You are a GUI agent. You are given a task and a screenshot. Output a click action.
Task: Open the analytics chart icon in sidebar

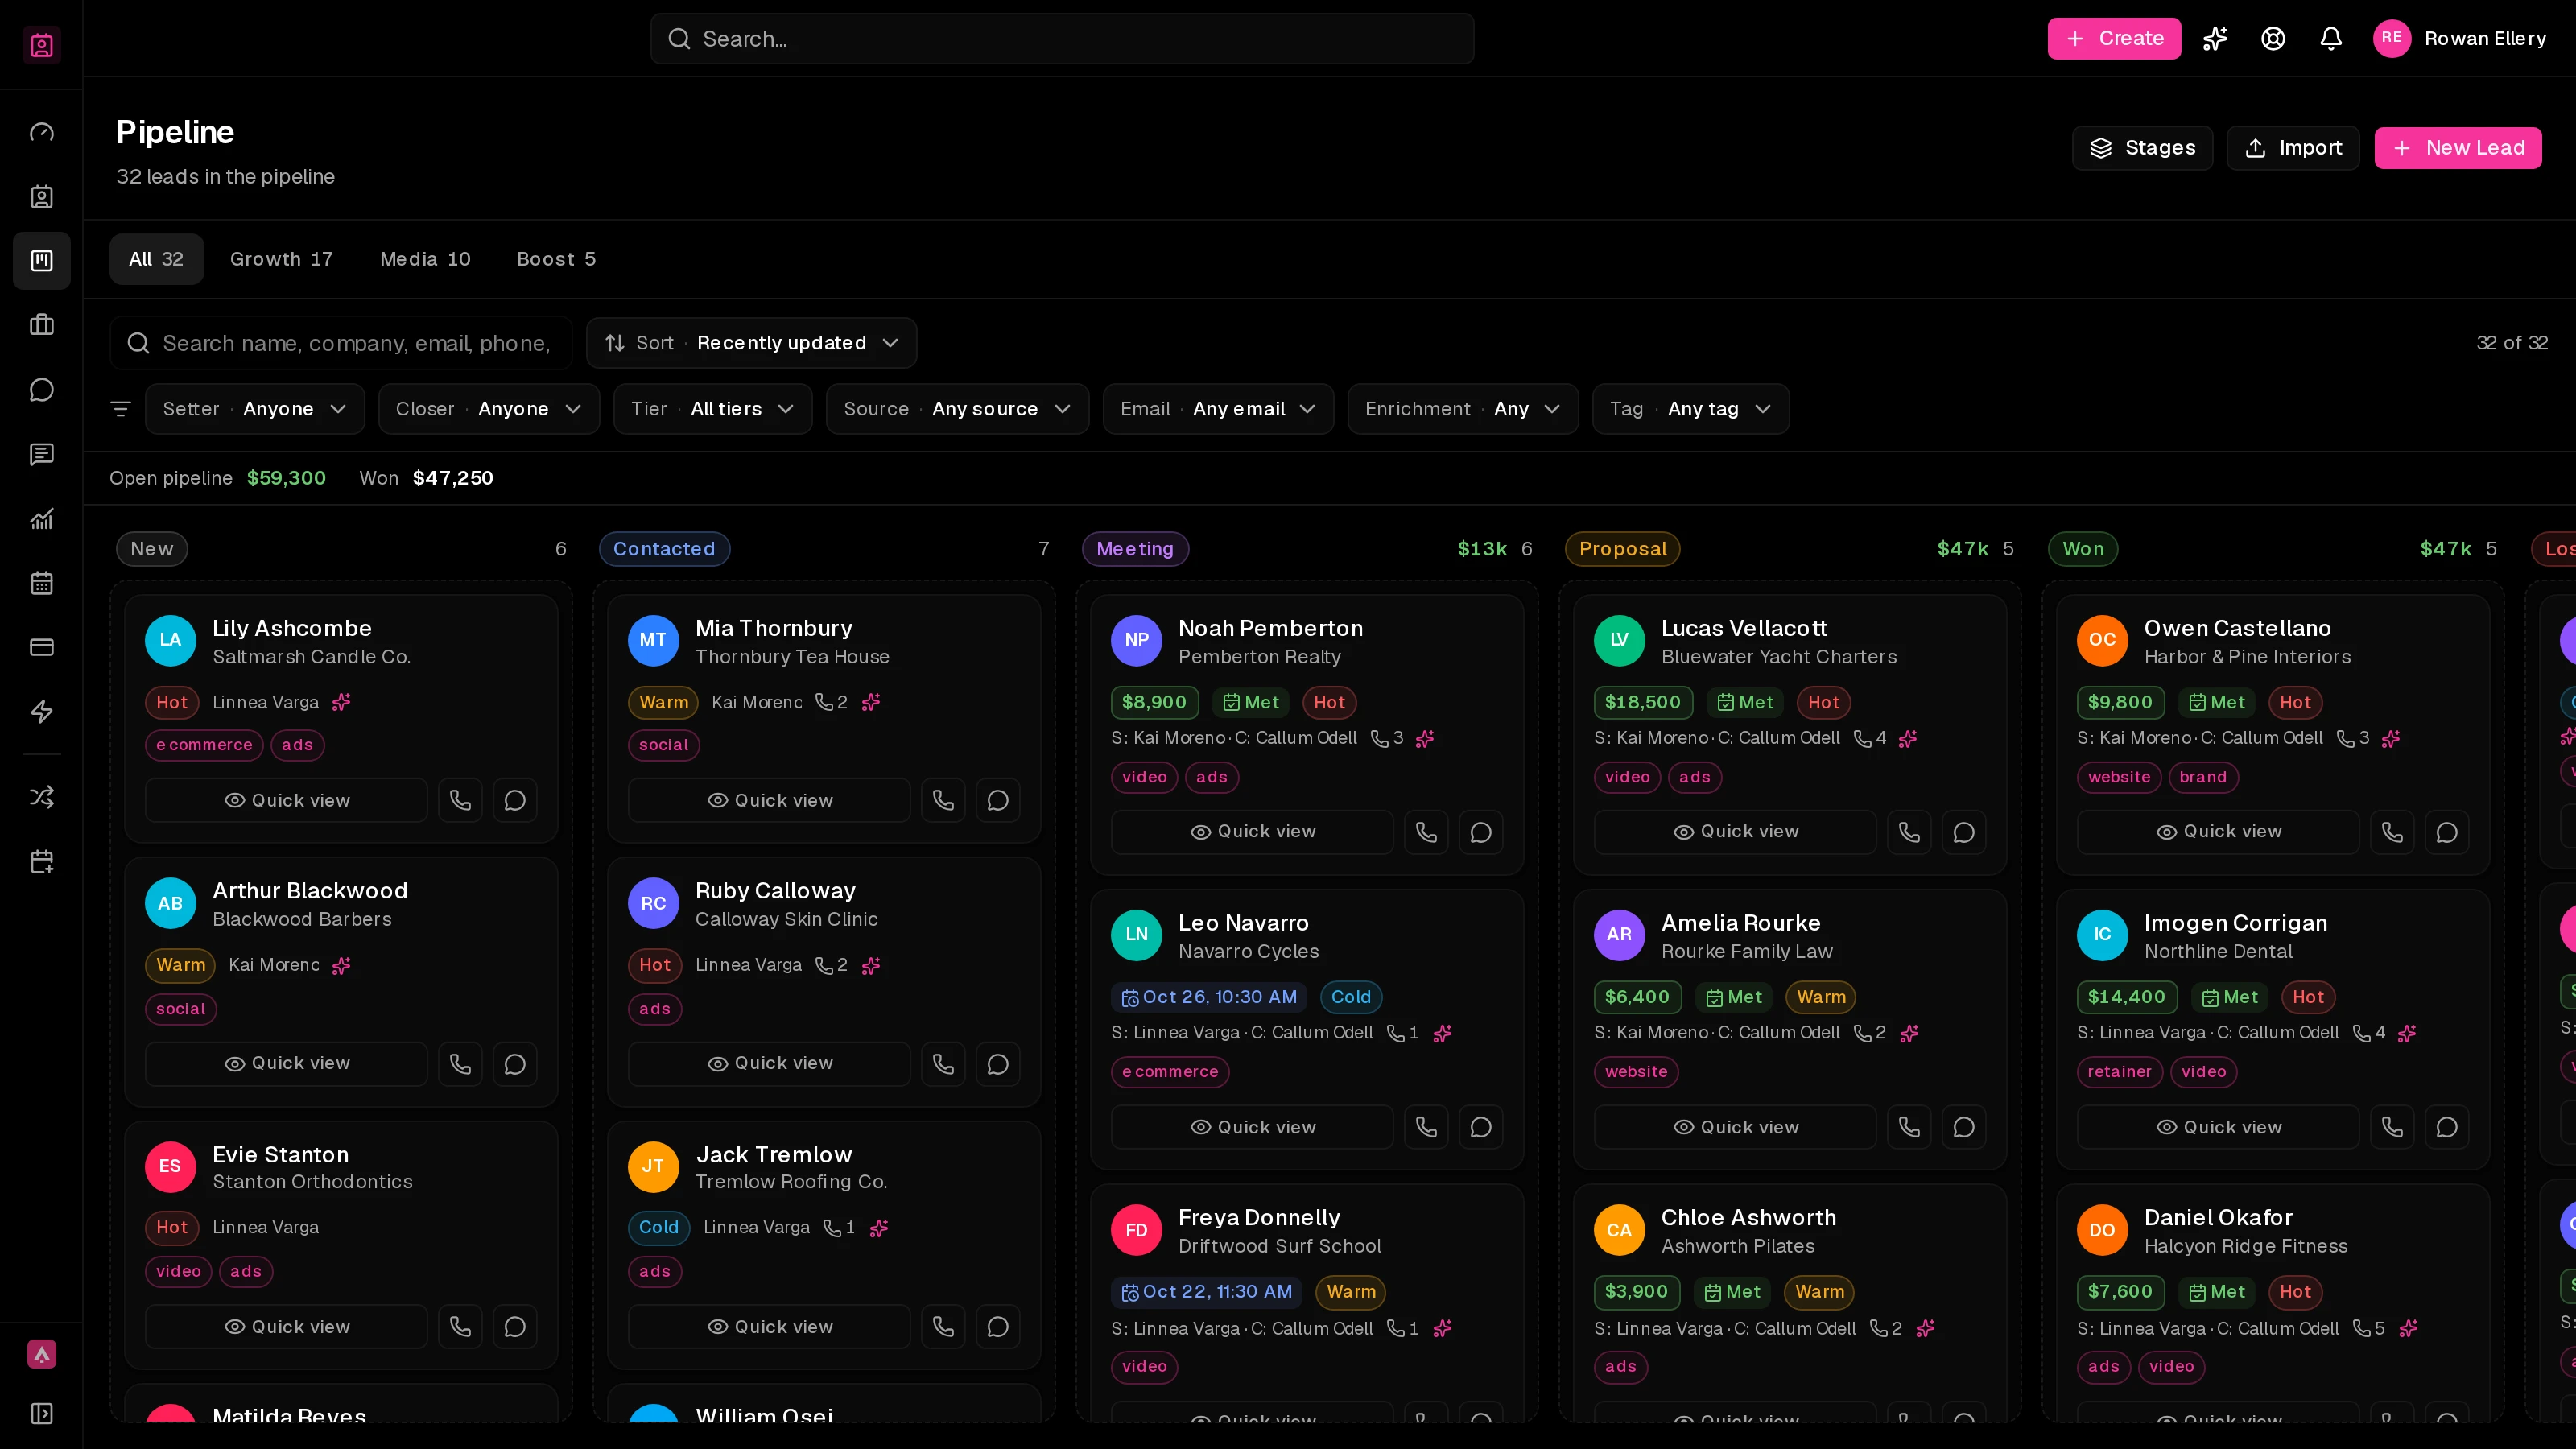click(x=41, y=518)
